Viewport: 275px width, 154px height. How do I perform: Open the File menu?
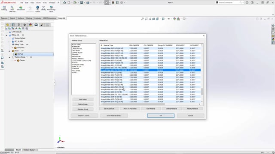22,3
